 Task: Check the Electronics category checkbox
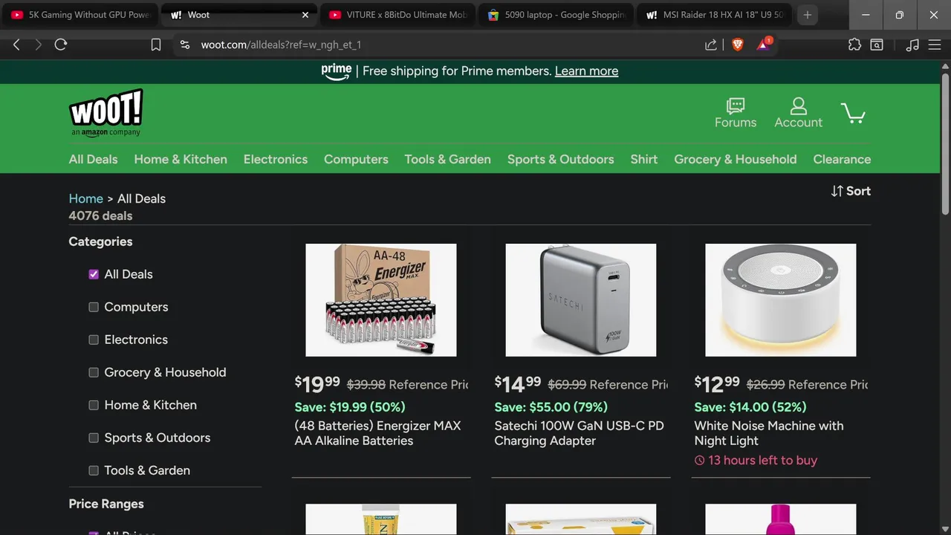(x=94, y=340)
